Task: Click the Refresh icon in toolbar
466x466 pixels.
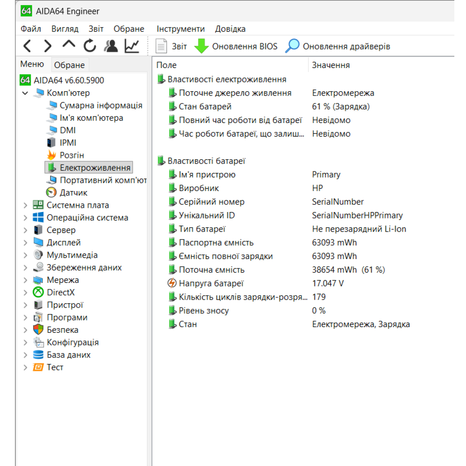Action: pyautogui.click(x=89, y=46)
